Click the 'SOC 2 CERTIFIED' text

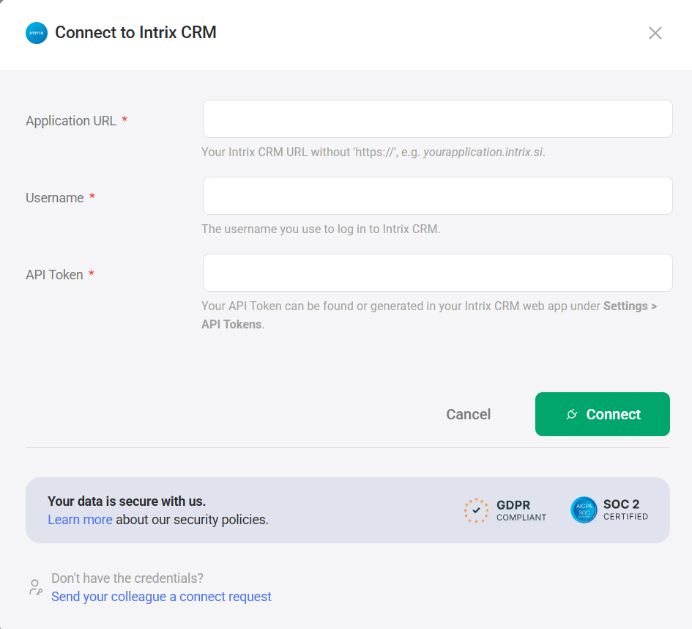pos(625,510)
